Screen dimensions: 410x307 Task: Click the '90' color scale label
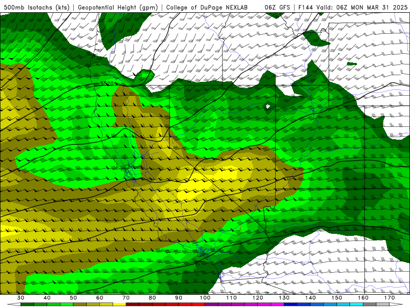tap(179, 298)
